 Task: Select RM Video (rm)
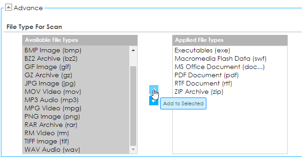76,133
